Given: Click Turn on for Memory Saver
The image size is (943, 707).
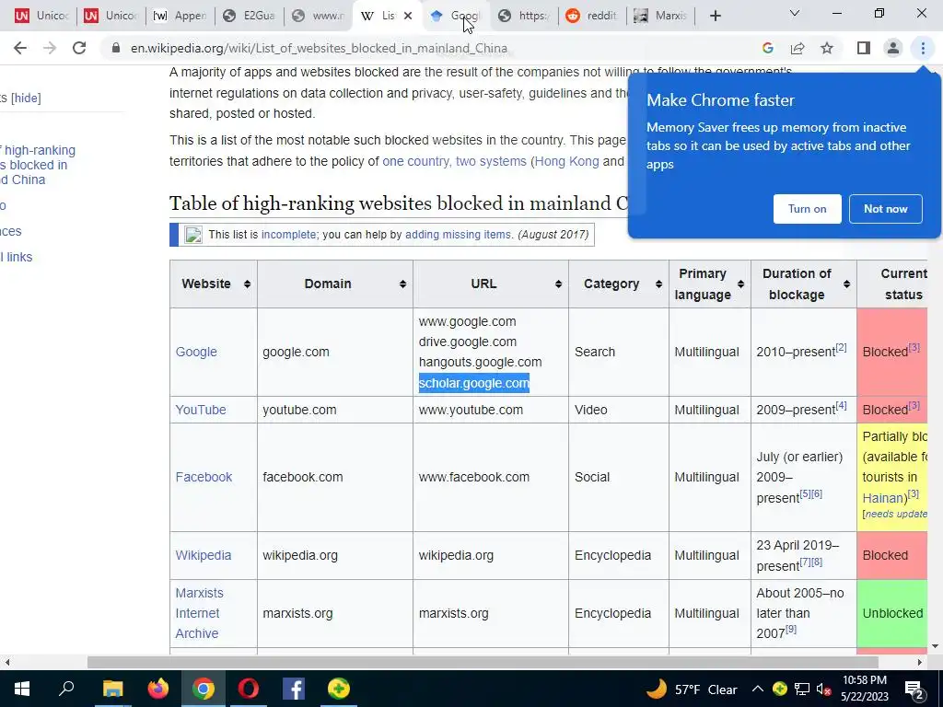Looking at the screenshot, I should pos(807,209).
